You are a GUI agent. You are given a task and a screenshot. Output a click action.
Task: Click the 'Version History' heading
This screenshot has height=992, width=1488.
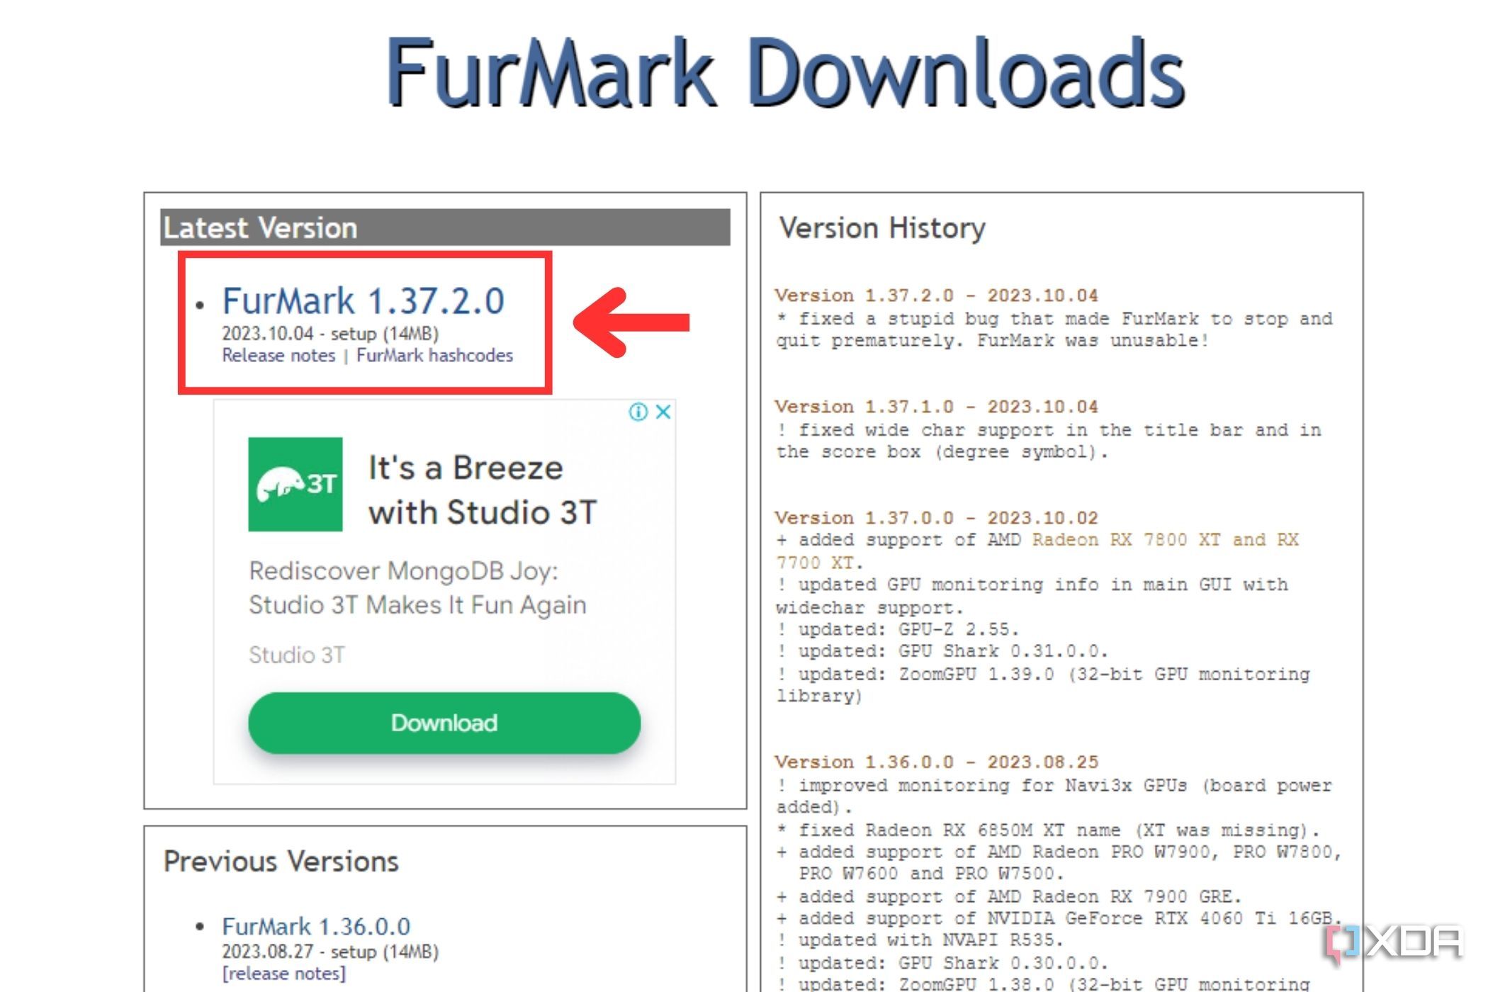[882, 228]
